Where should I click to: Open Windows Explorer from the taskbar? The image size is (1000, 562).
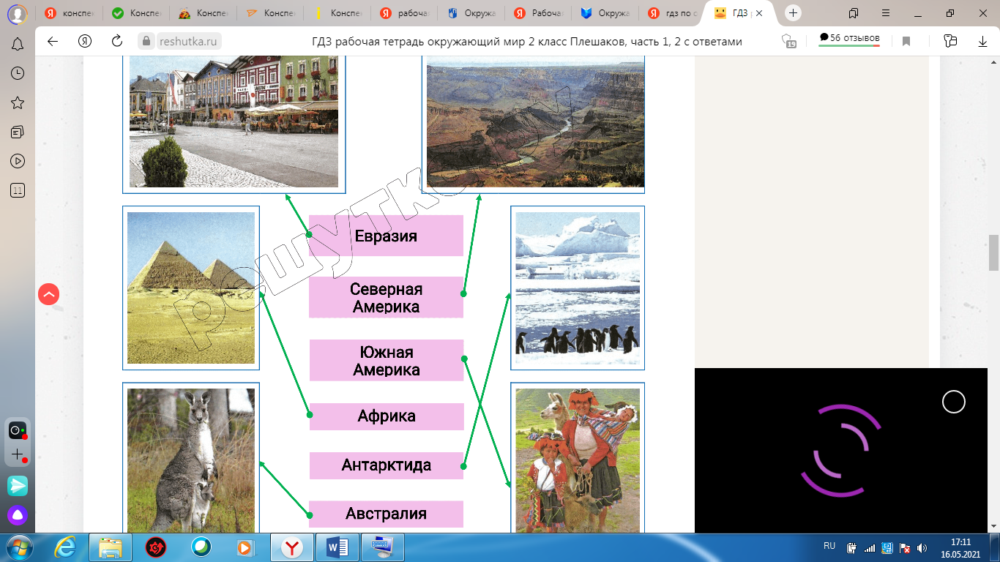[x=111, y=547]
